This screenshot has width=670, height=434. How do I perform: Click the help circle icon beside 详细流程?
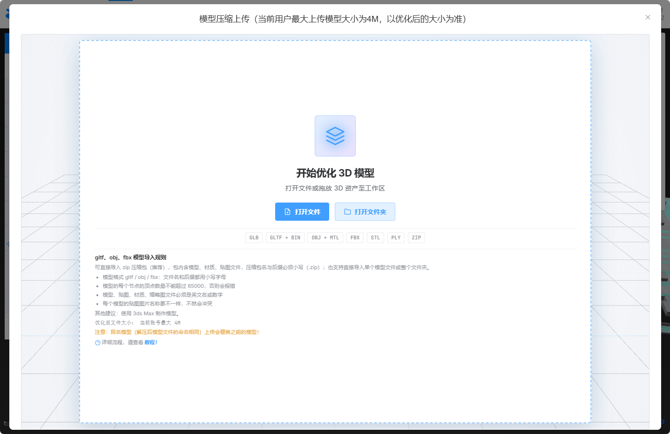pyautogui.click(x=98, y=343)
